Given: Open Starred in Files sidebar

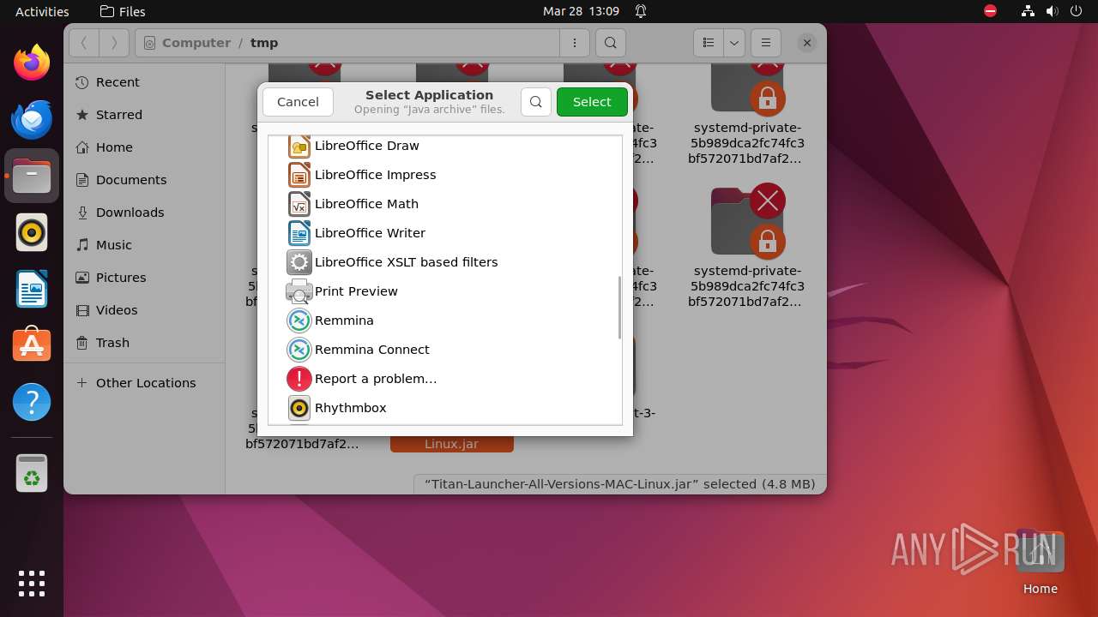Looking at the screenshot, I should 144,115.
